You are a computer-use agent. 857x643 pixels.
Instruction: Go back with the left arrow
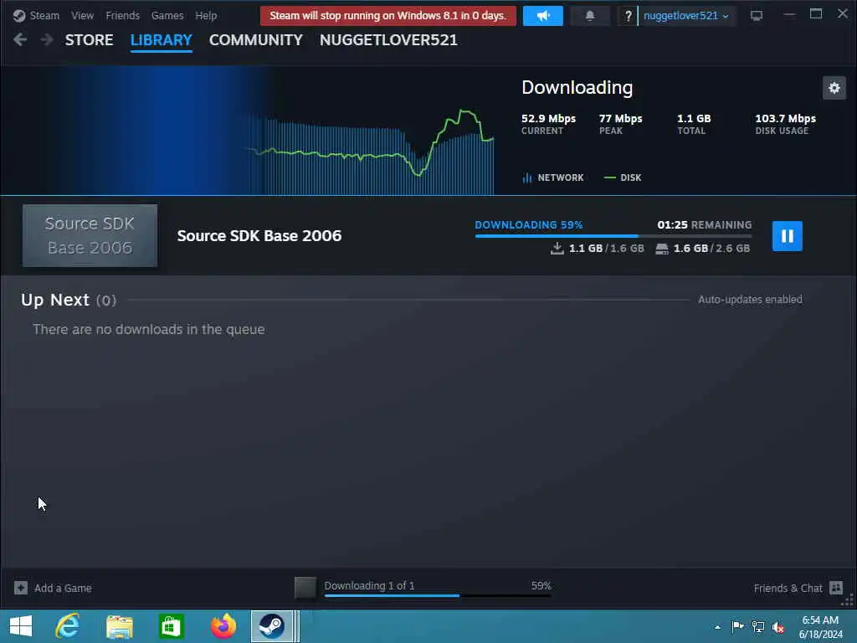(x=20, y=39)
